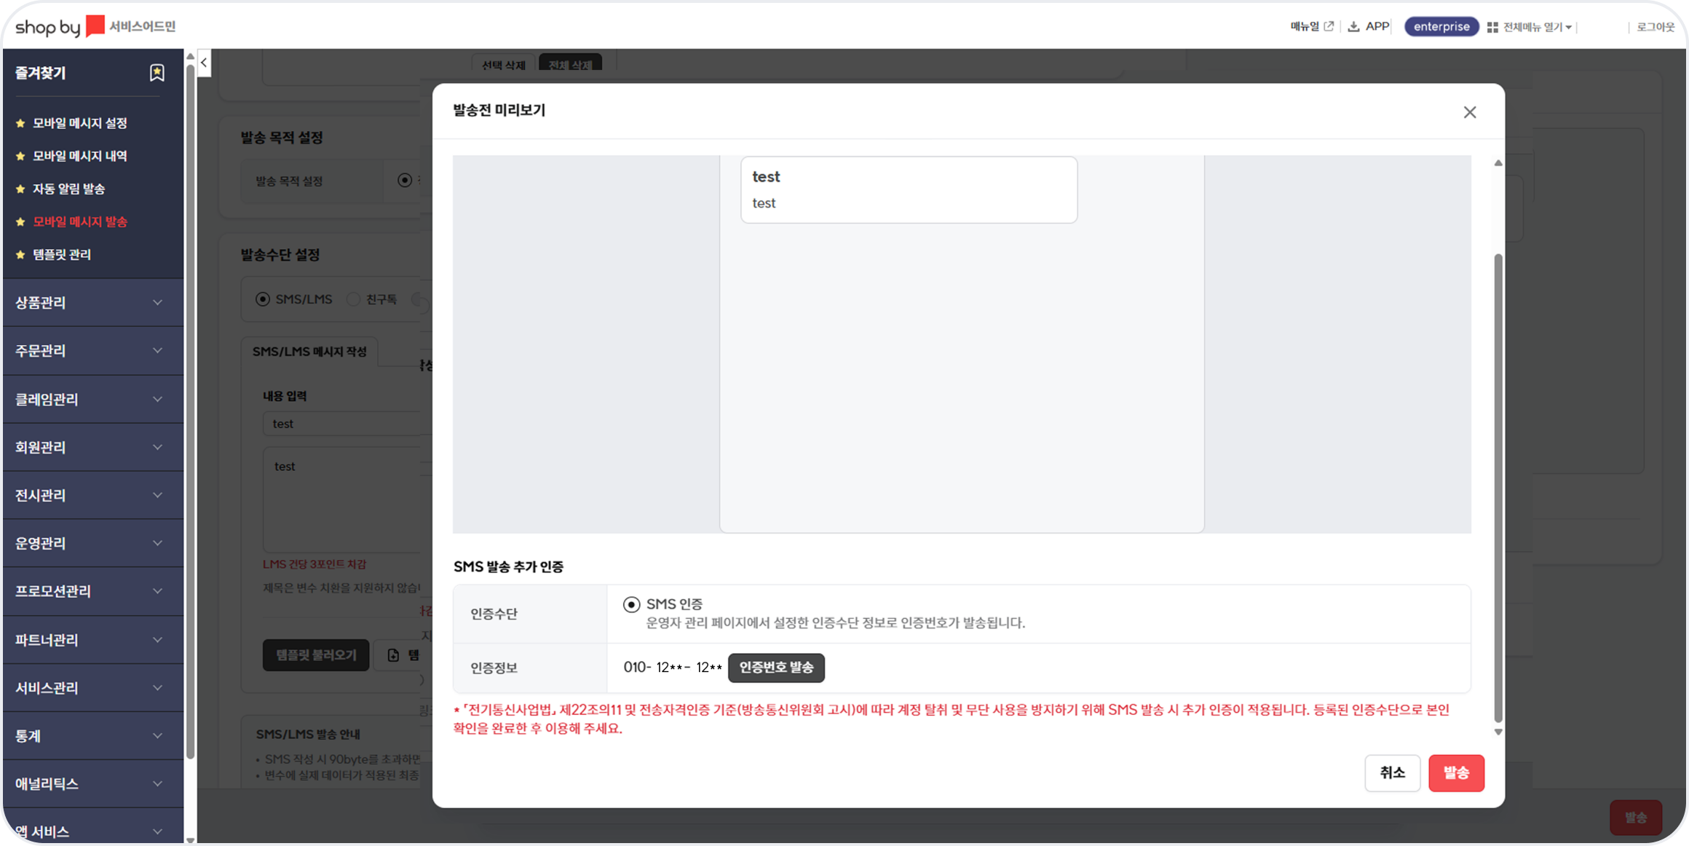Click 취소 button in dialog
The width and height of the screenshot is (1689, 846).
tap(1392, 773)
